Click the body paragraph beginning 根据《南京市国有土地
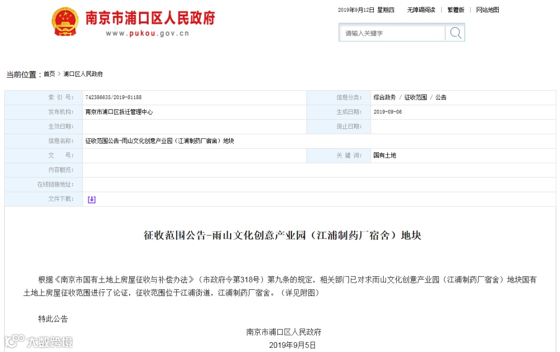560x352 pixels. [x=280, y=286]
